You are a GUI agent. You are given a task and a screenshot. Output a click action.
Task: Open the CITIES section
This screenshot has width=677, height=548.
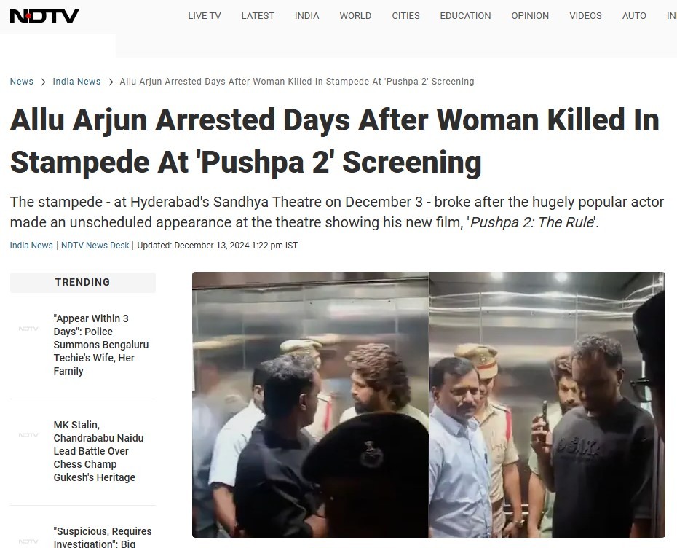(x=406, y=16)
